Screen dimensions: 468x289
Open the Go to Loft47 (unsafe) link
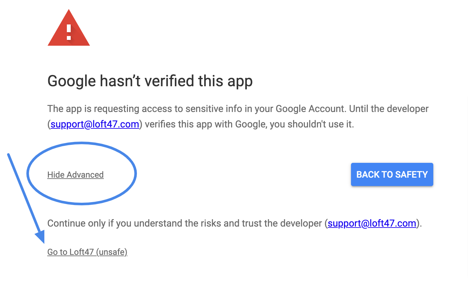87,252
